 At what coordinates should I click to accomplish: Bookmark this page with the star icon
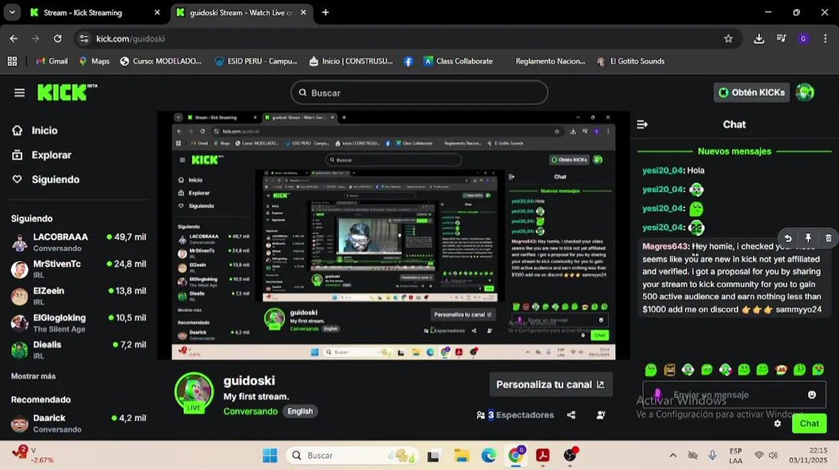click(729, 39)
